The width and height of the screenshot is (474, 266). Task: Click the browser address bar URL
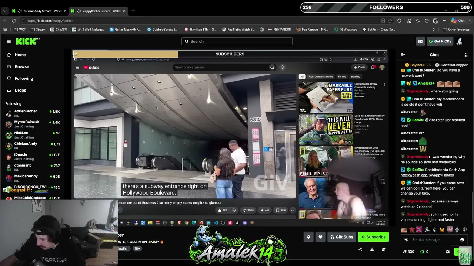(x=50, y=21)
